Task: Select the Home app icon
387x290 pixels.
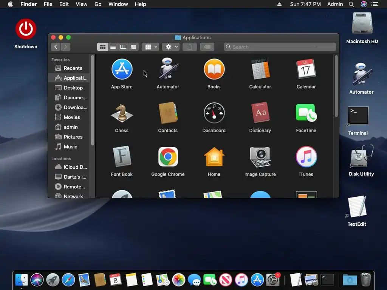Action: (214, 157)
